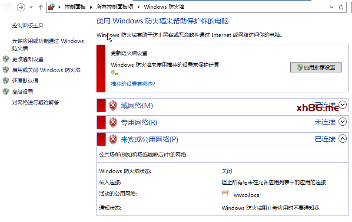Expand the 域网络(M) section chevron
Viewport: 352px width, 222px height.
coord(342,105)
